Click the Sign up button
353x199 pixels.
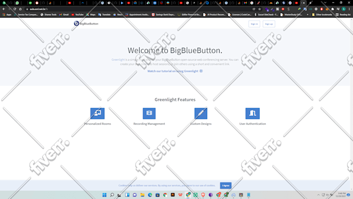coord(269,24)
